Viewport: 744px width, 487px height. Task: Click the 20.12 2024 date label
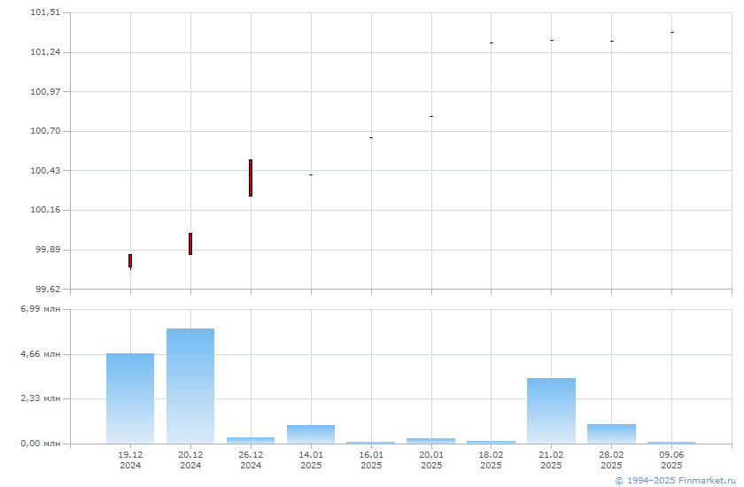pyautogui.click(x=190, y=460)
